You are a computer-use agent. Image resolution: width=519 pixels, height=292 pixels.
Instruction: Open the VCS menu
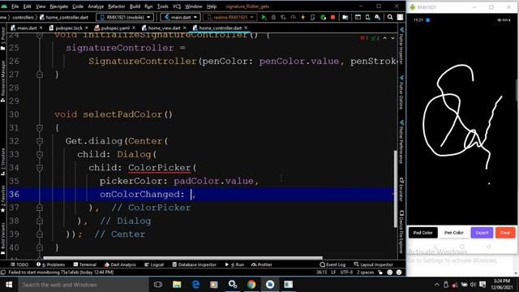click(177, 6)
